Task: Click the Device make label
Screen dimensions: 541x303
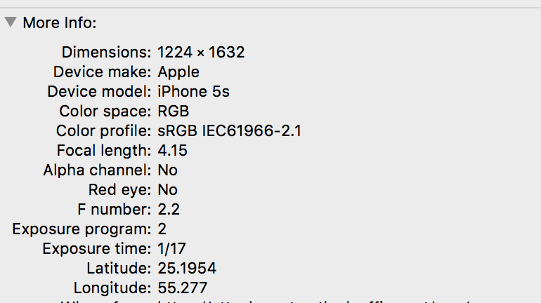Action: click(x=102, y=72)
